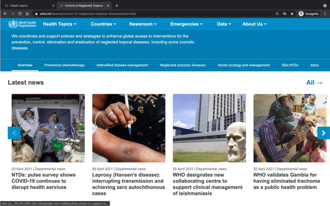Viewport: 330px width, 206px height.
Task: Click eye examination photo thumbnail
Action: pos(290,128)
